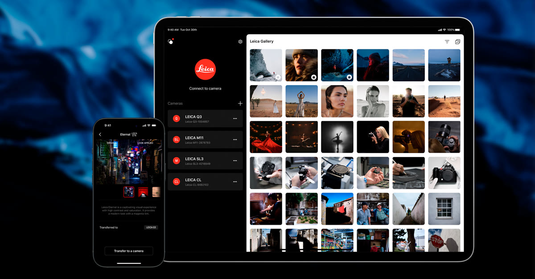This screenshot has width=535, height=279.
Task: Open Leica camera in white gloves photo
Action: click(x=444, y=173)
